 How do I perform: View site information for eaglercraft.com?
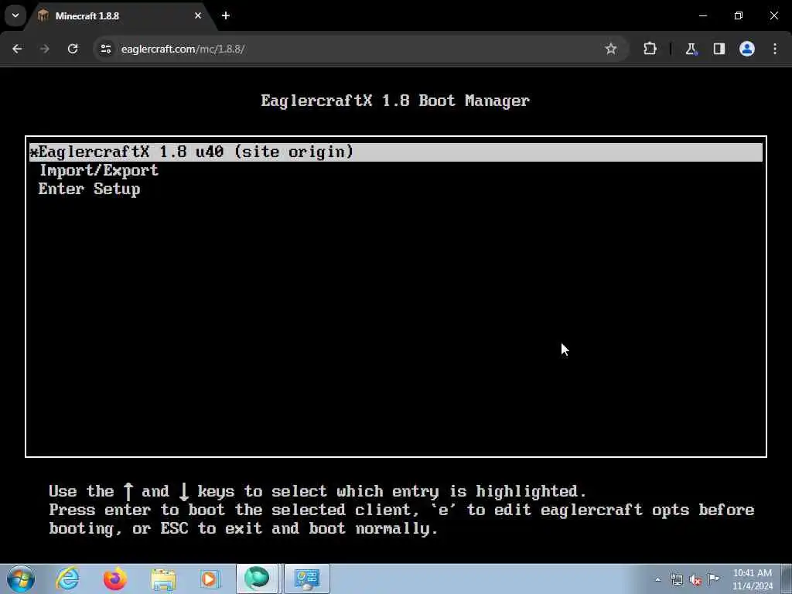(105, 49)
